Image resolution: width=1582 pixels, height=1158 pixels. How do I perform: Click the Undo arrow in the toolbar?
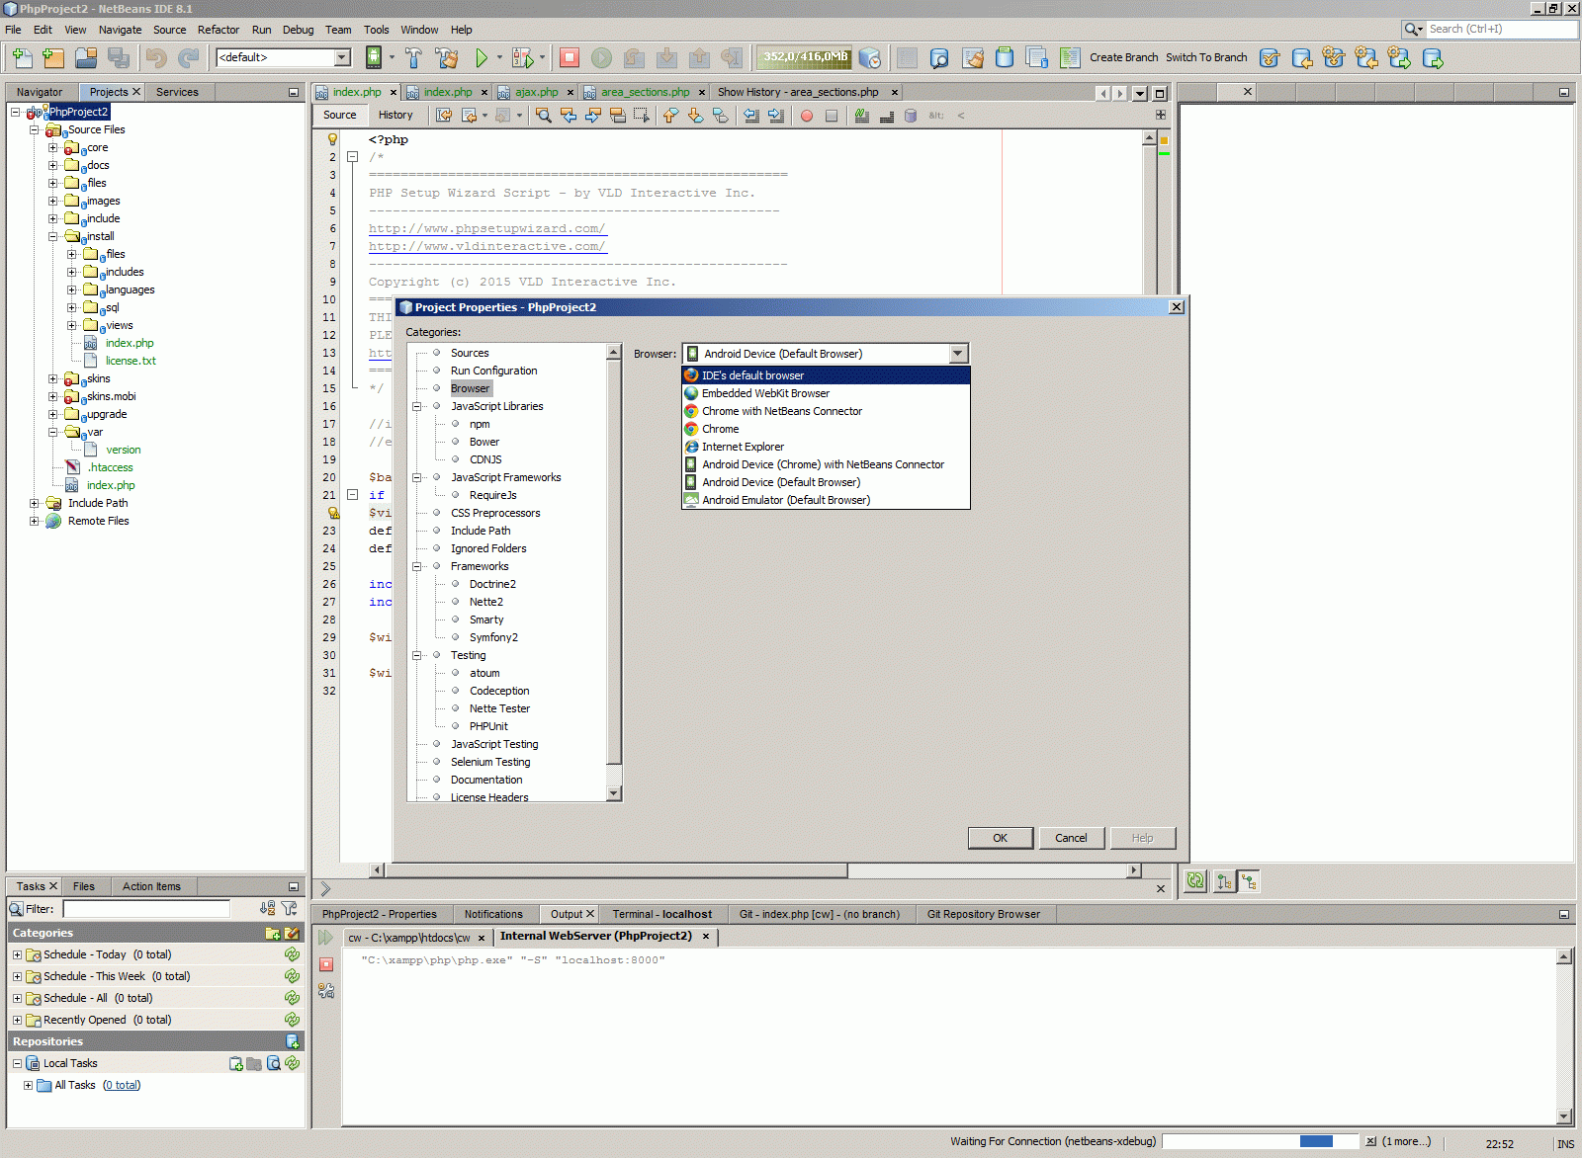(x=156, y=57)
